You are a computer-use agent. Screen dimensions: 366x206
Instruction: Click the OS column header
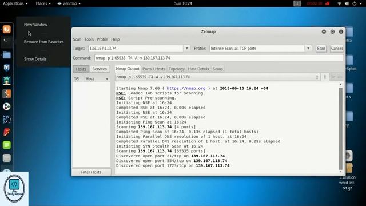[x=76, y=79]
